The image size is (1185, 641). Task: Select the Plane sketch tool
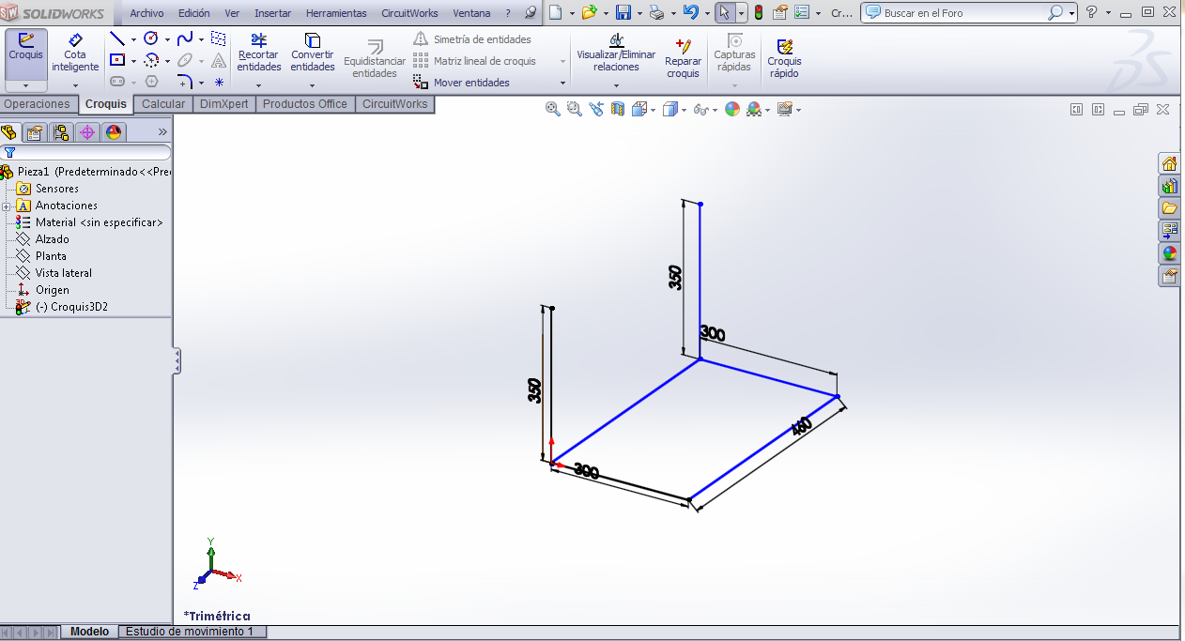(219, 38)
